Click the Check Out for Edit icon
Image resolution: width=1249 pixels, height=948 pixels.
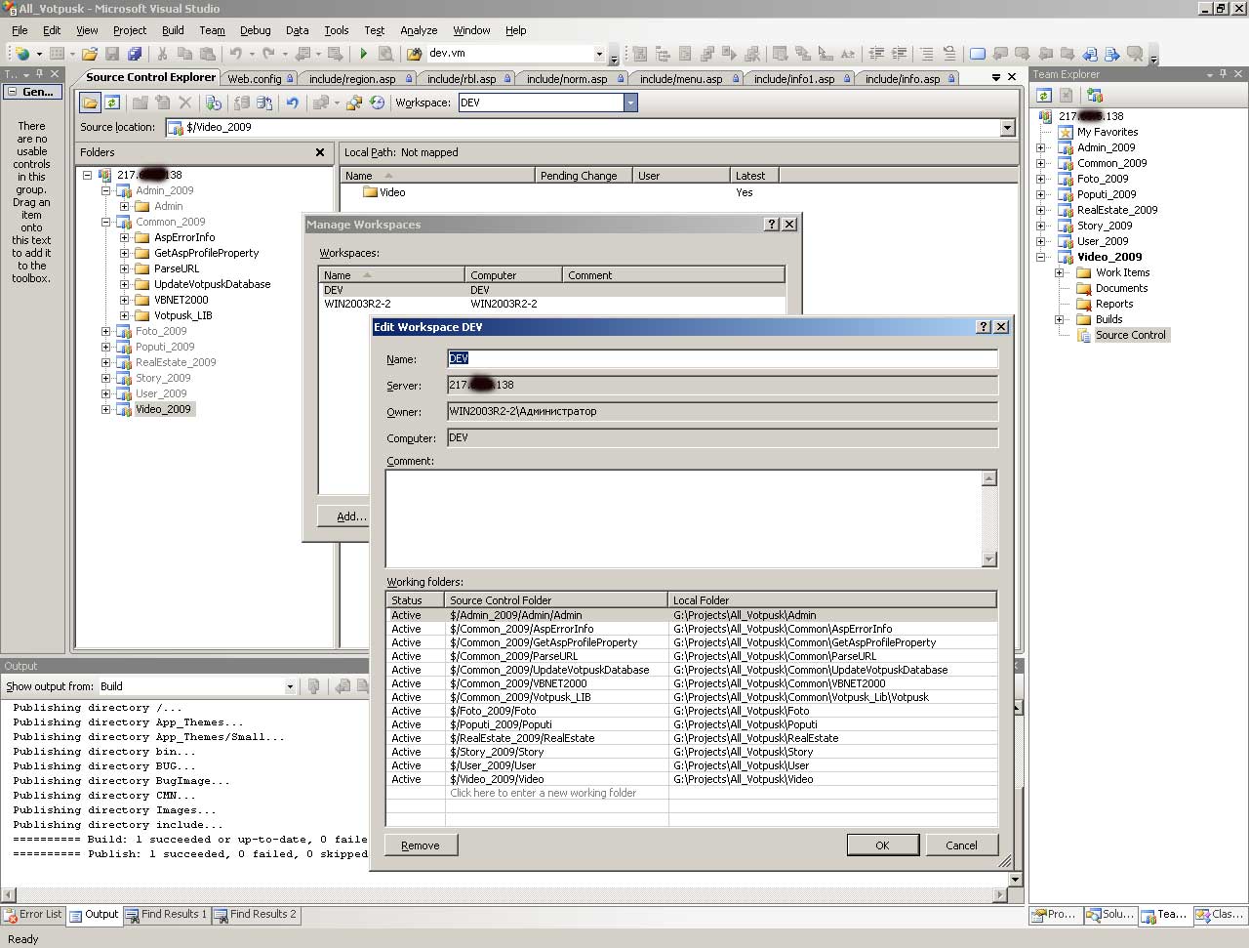click(x=241, y=103)
